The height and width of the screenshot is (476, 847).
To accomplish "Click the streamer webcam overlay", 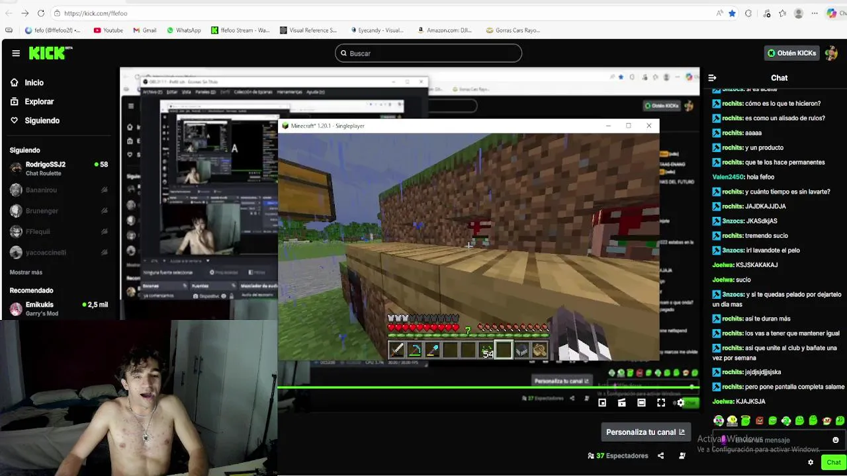I will (x=138, y=398).
